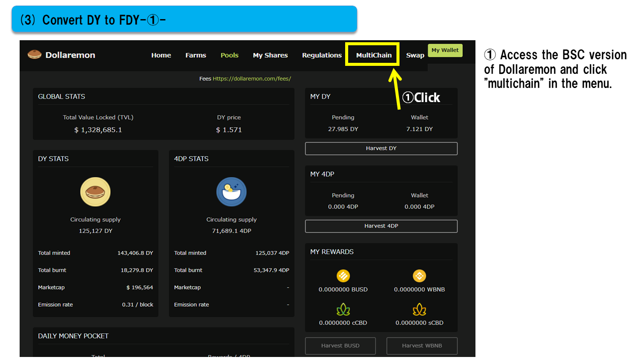
Task: Click the MY 4DP panel heading
Action: point(323,174)
